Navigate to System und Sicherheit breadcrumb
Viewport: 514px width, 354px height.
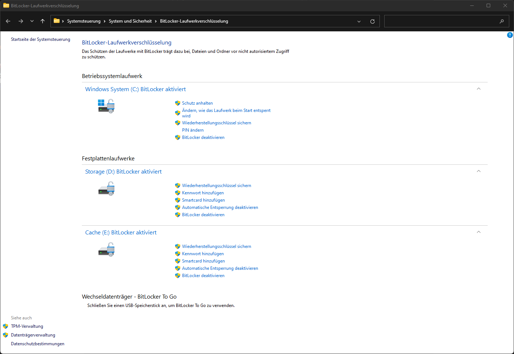click(130, 21)
